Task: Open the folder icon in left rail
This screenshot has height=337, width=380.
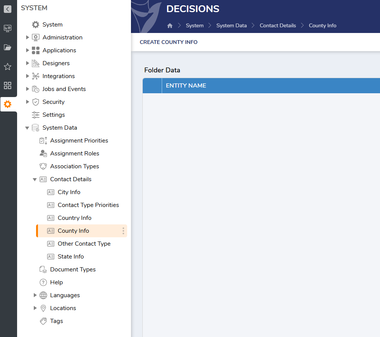Action: (x=8, y=47)
